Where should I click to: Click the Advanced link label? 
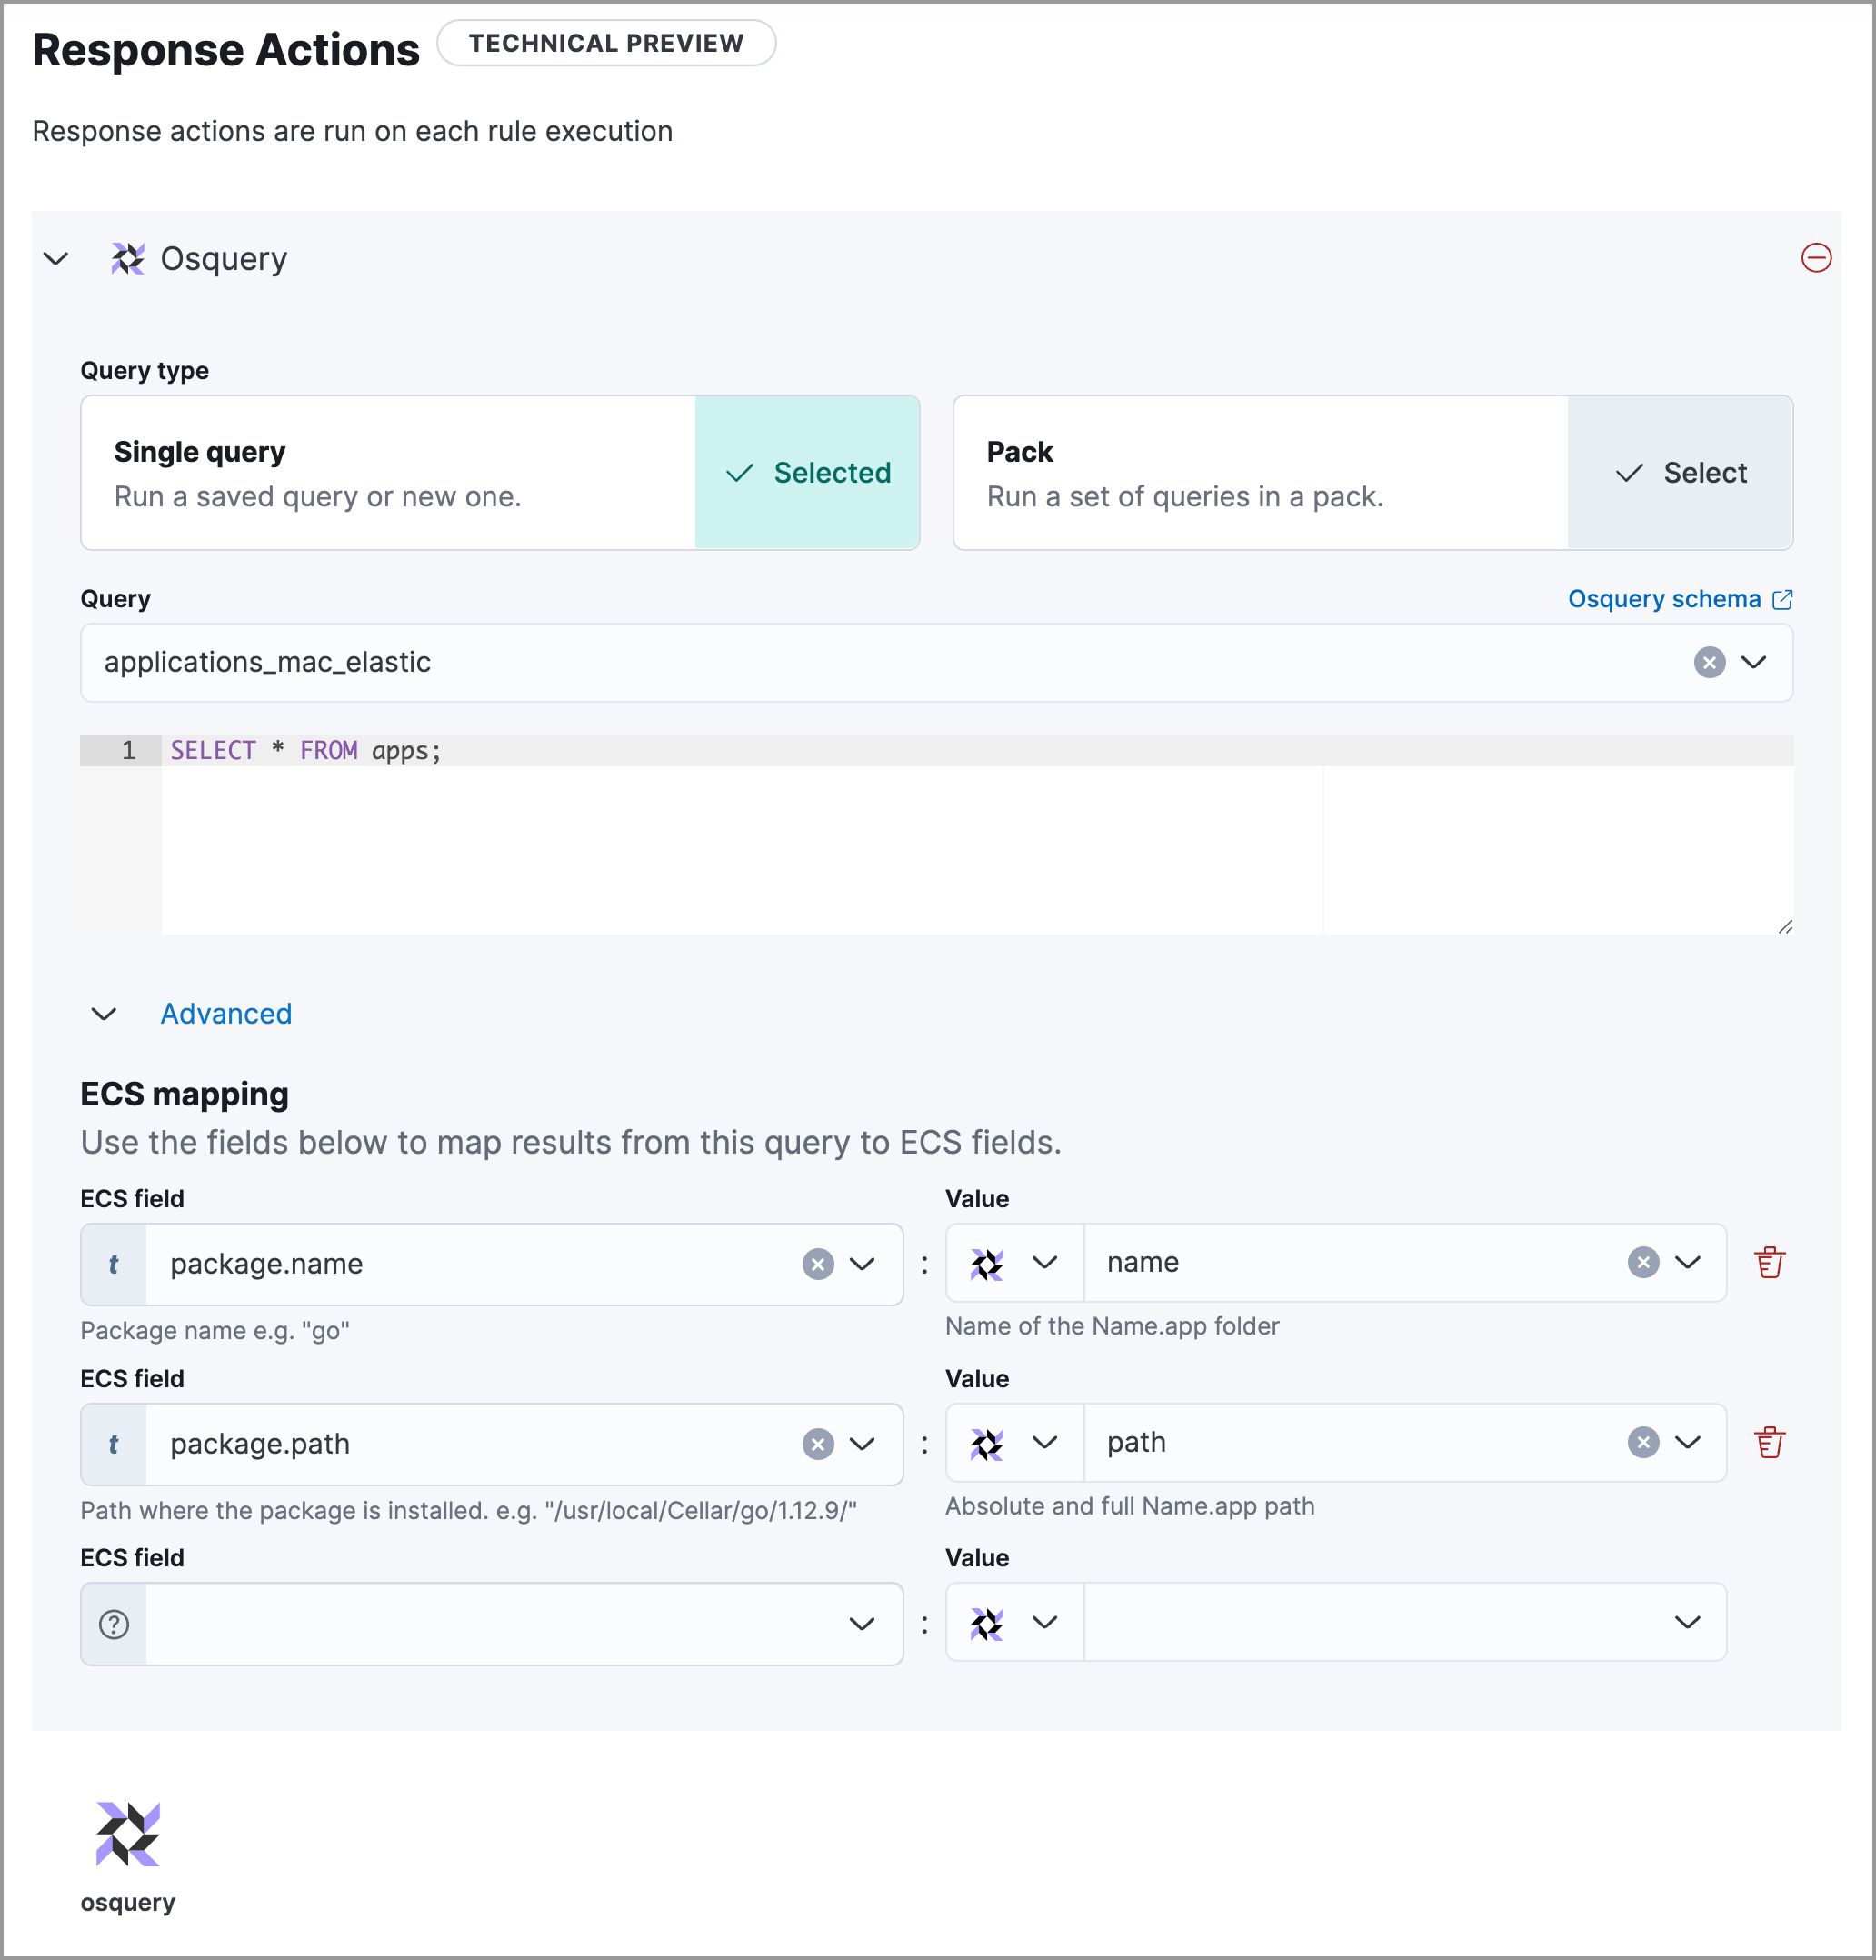point(226,1014)
